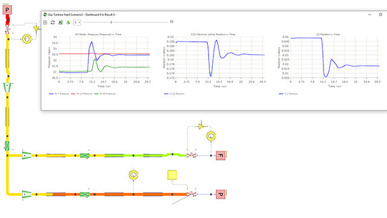Click the green print icon in dashboard toolbar
Viewport: 387px width, 218px height.
(x=68, y=22)
